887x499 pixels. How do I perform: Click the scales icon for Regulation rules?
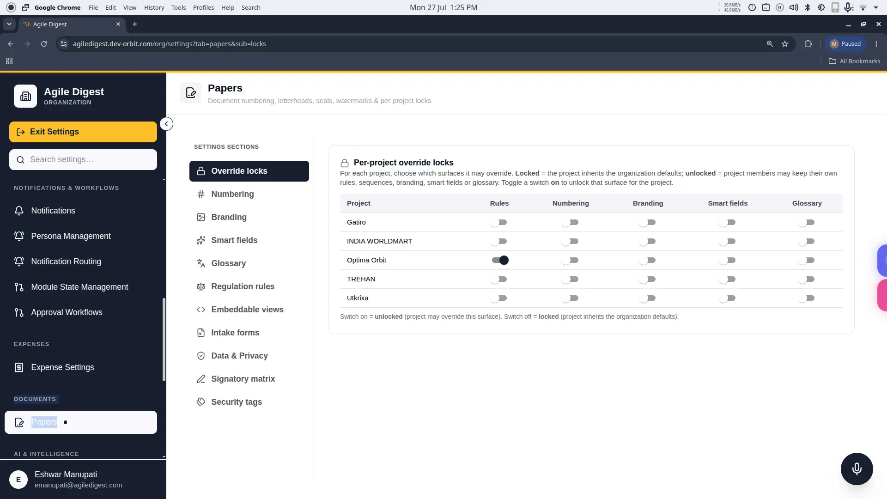coord(200,286)
